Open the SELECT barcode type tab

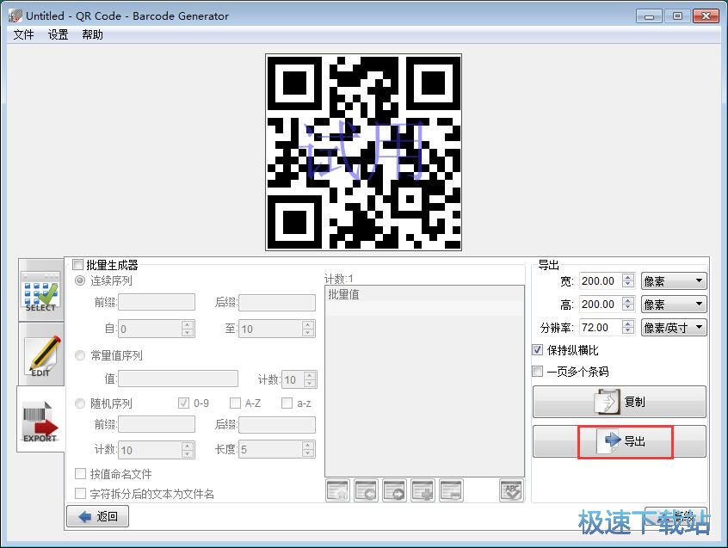point(40,291)
